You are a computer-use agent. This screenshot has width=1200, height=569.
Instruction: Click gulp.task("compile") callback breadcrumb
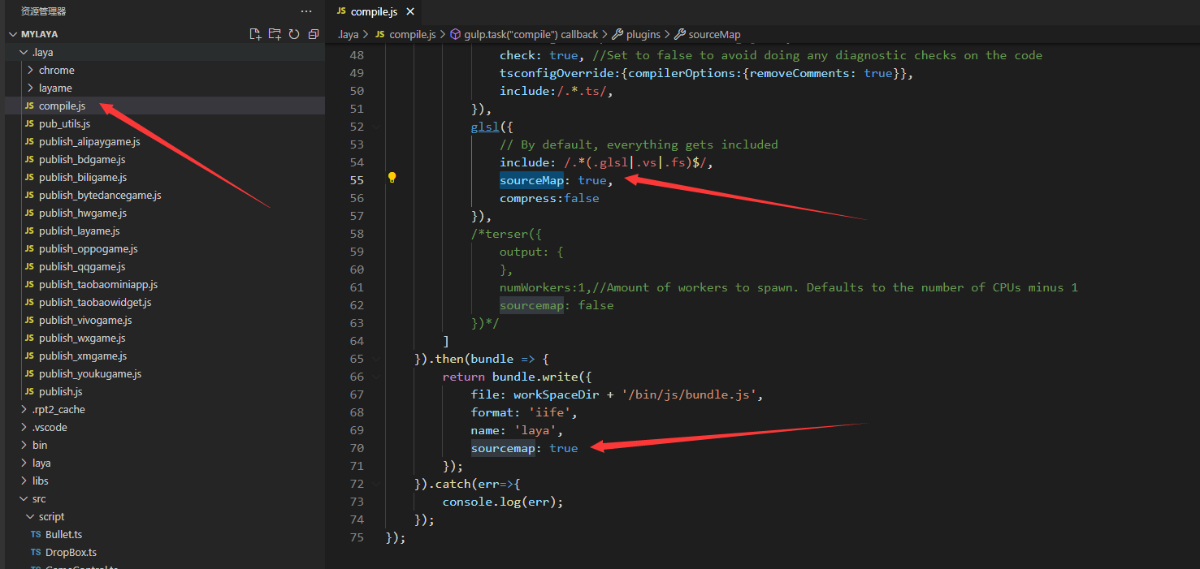pos(524,34)
